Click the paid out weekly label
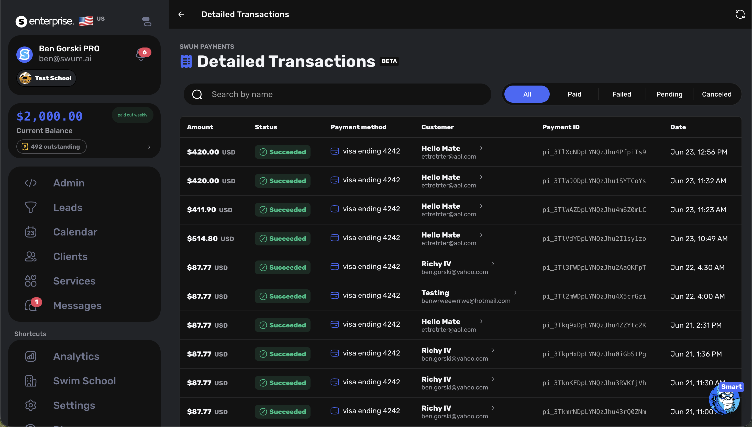 point(132,115)
